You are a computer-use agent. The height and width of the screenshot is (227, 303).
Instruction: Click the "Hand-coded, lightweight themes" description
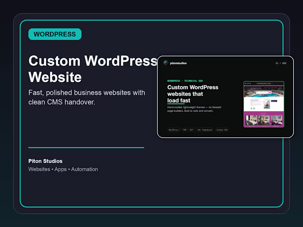[x=194, y=109]
